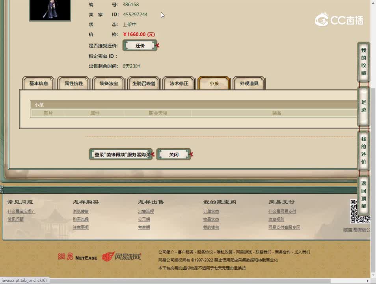Screen dimensions: 376x284
Task: Click the 关闭 button
Action: pos(174,154)
